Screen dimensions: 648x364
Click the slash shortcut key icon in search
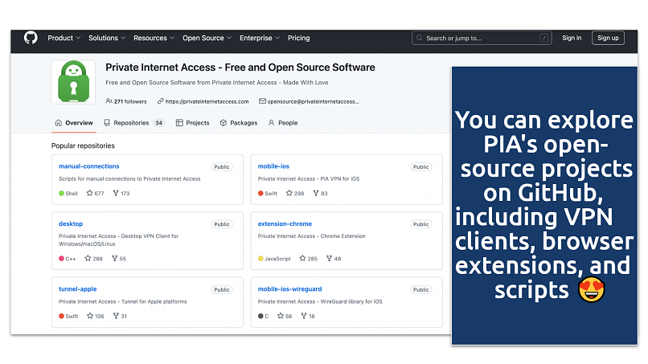[543, 38]
